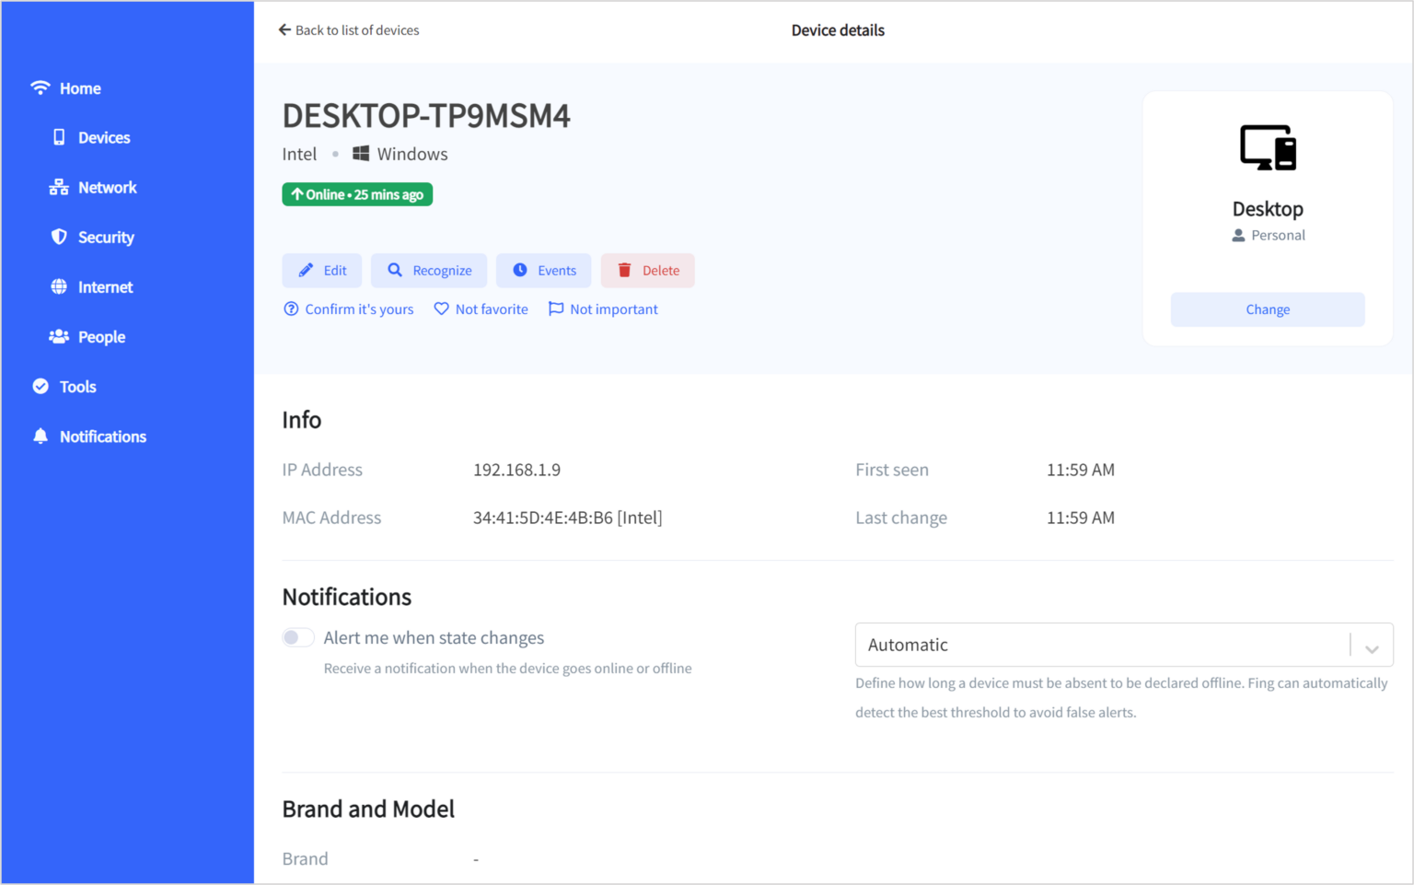Click the People group icon

coord(59,337)
